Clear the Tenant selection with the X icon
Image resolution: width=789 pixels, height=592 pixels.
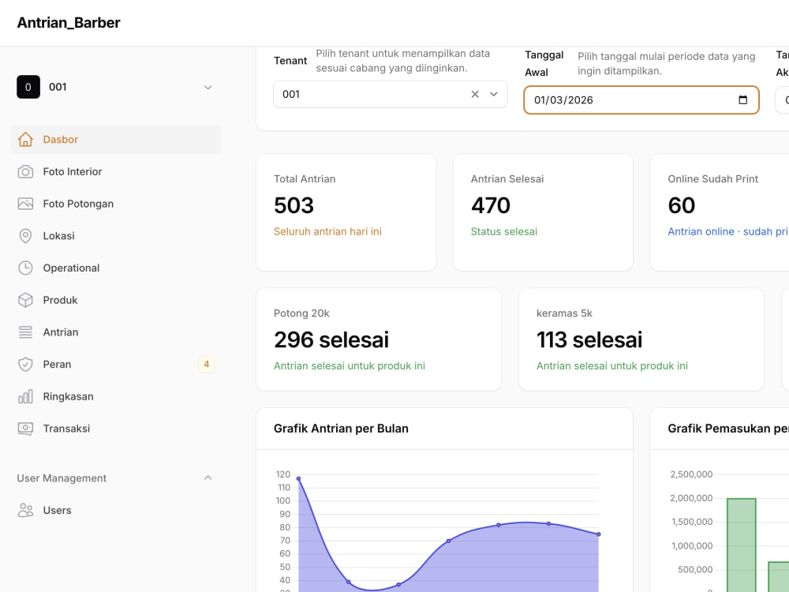pos(474,94)
